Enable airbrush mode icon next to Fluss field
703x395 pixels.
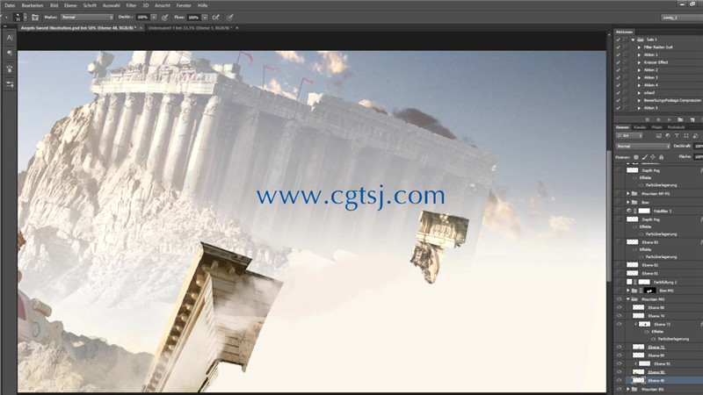tap(215, 17)
